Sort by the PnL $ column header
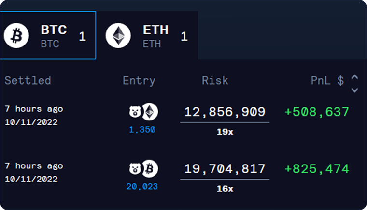The height and width of the screenshot is (210, 367). (327, 81)
